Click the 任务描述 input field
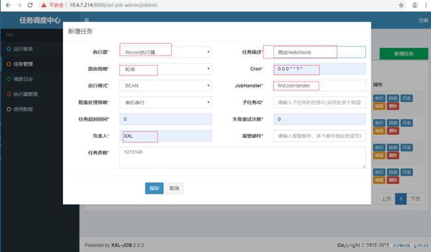 320,52
